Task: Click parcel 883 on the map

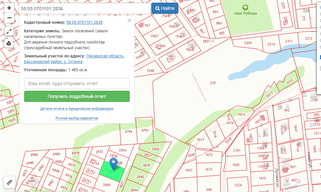Action: point(215,12)
